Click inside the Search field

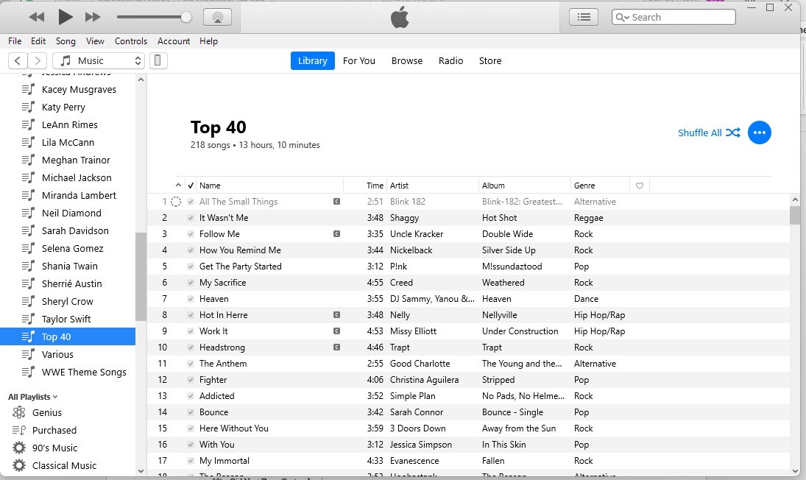click(x=673, y=16)
